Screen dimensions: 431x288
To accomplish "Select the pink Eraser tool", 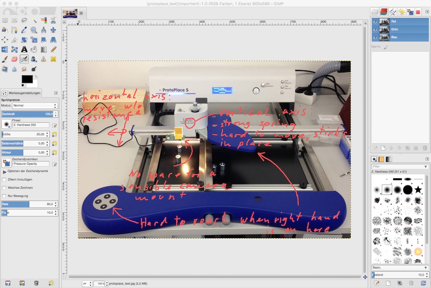I will [14, 59].
